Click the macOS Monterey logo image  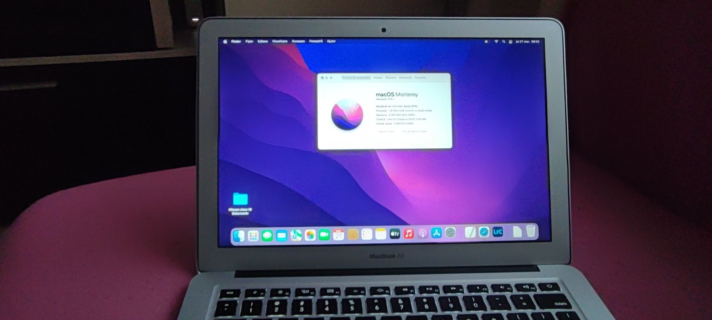click(347, 114)
